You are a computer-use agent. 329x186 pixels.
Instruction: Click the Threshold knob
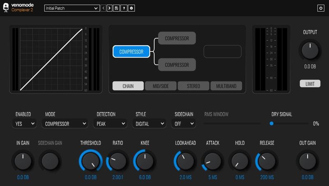coord(90,161)
